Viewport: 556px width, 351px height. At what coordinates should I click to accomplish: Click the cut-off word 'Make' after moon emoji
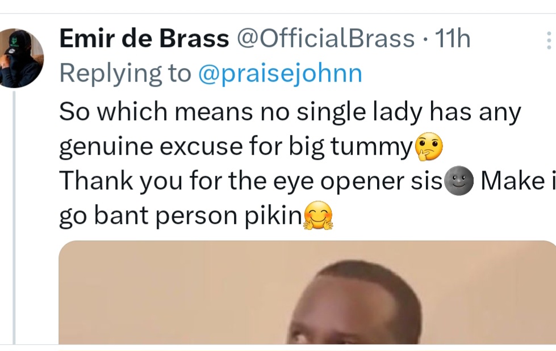tap(513, 181)
